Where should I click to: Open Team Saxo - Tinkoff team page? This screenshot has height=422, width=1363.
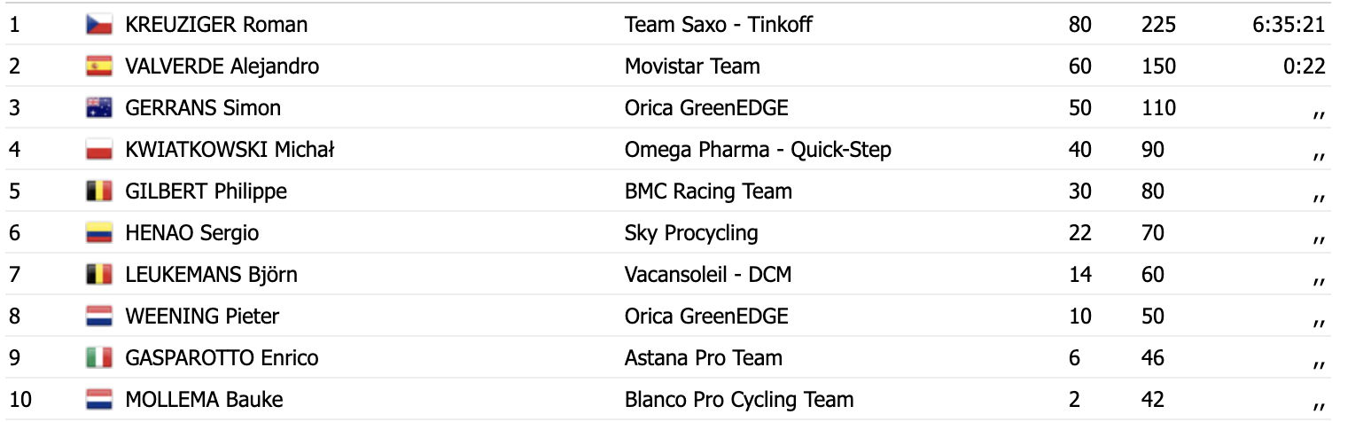(719, 25)
